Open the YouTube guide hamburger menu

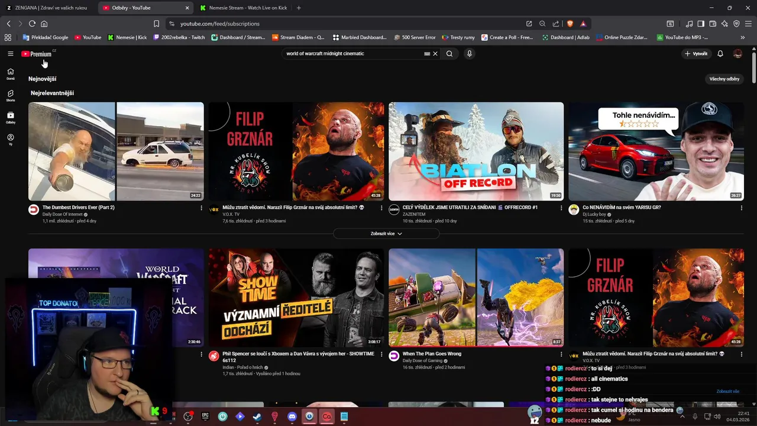10,54
